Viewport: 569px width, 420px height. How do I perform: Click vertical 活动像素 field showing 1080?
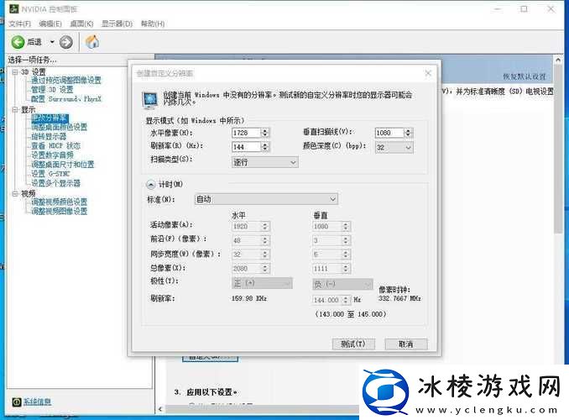327,226
